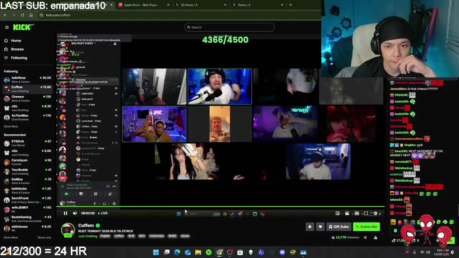The image size is (459, 258).
Task: Open a new browser tab
Action: tap(290, 5)
